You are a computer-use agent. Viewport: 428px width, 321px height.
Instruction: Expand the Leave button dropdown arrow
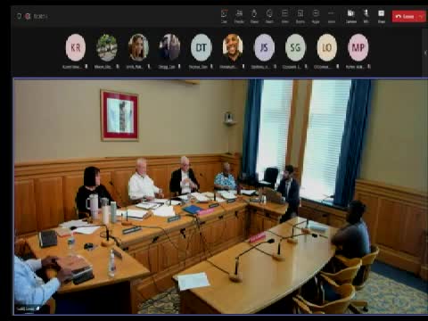click(421, 16)
